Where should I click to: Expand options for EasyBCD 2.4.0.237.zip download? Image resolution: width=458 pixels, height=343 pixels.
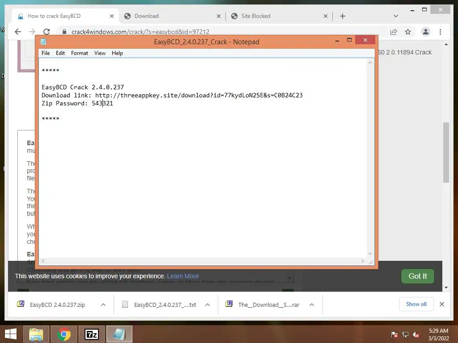(103, 305)
